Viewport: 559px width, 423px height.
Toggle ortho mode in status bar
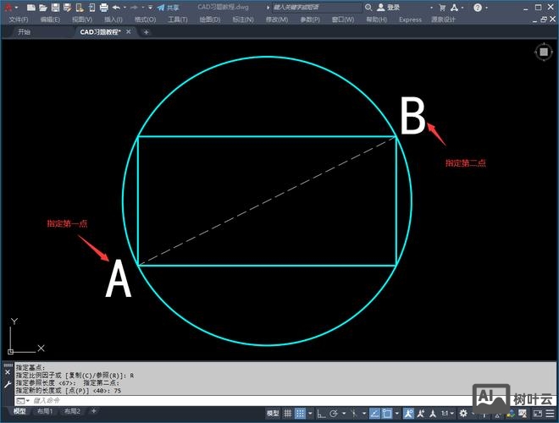point(324,413)
